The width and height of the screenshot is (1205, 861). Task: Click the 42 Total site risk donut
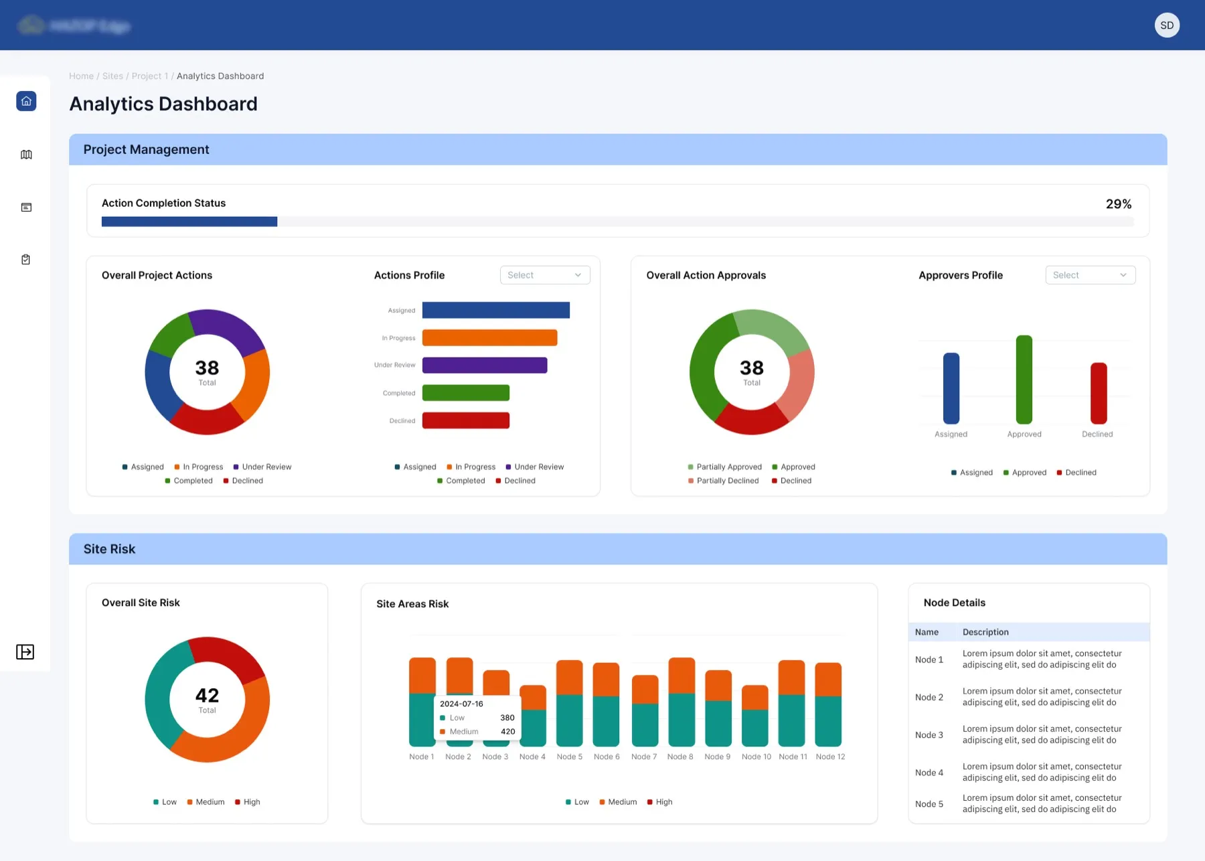coord(208,700)
